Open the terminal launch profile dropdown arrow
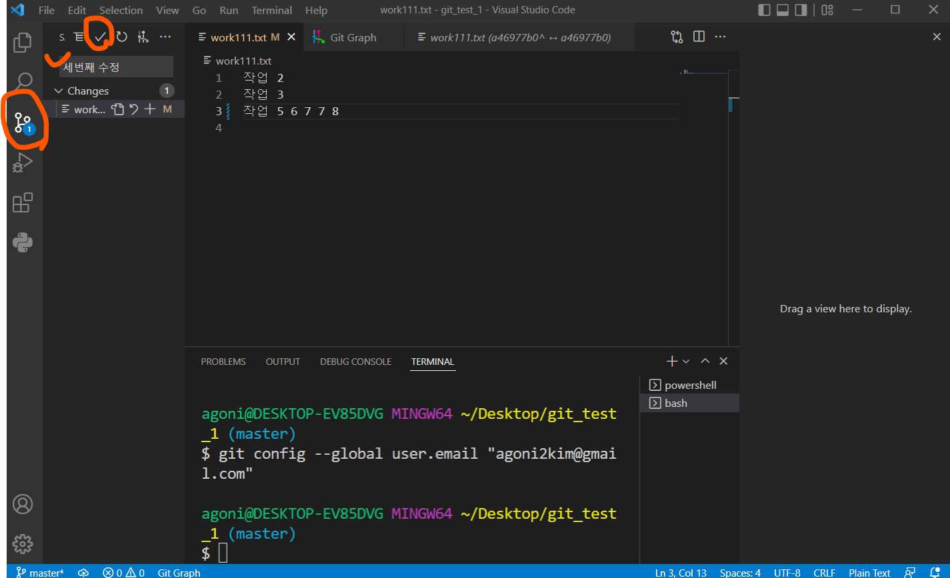This screenshot has height=578, width=950. click(686, 361)
